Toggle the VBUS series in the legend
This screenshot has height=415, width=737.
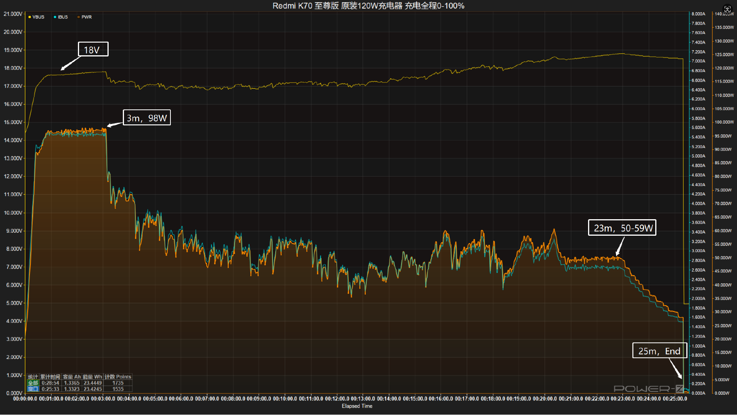(36, 17)
